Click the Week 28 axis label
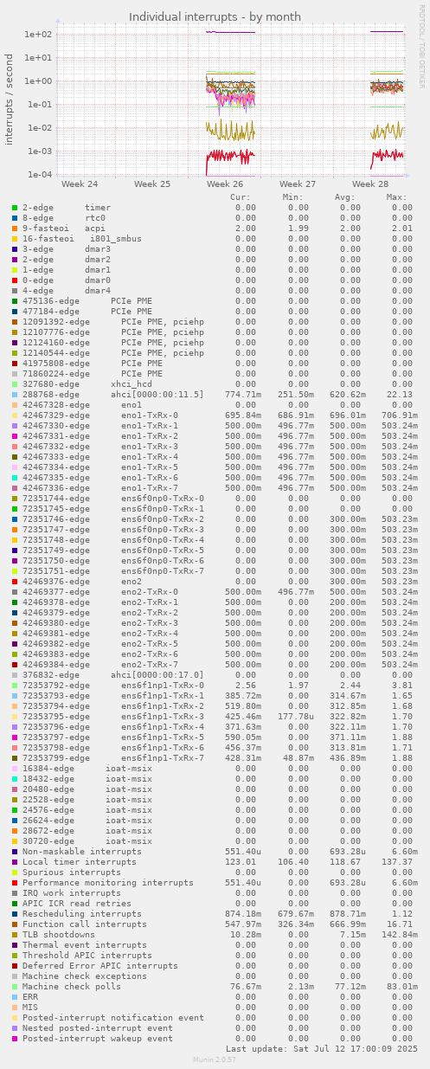The width and height of the screenshot is (430, 1069). (x=370, y=184)
